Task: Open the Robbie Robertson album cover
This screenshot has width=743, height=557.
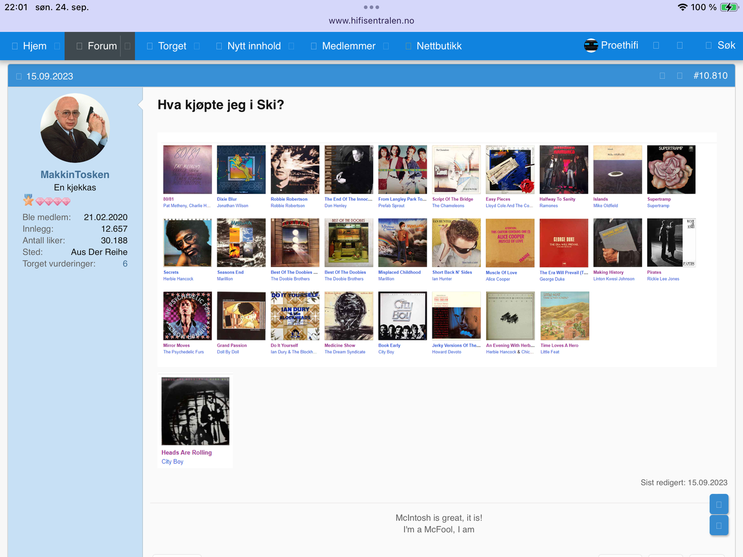Action: [295, 170]
